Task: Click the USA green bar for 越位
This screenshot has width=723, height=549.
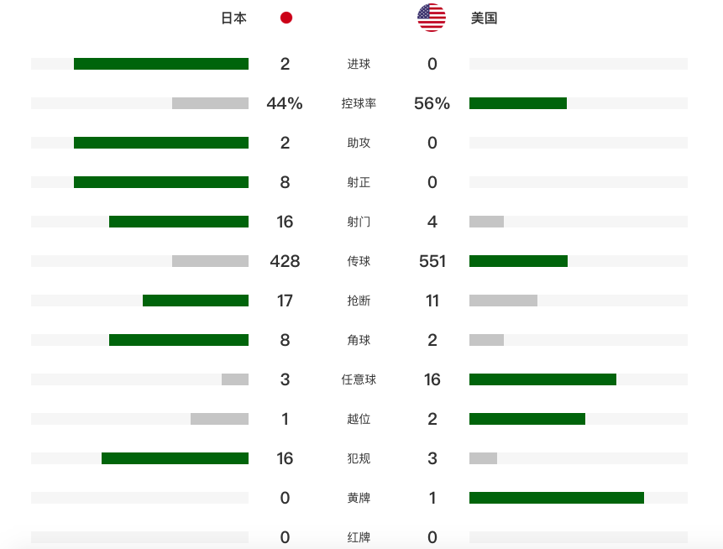Action: pos(527,419)
